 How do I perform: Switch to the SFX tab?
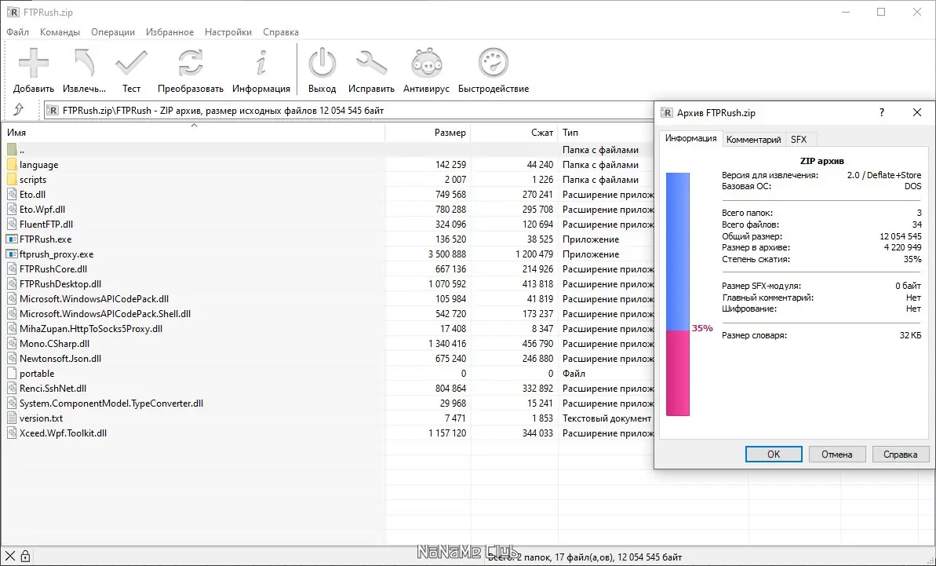pyautogui.click(x=799, y=140)
